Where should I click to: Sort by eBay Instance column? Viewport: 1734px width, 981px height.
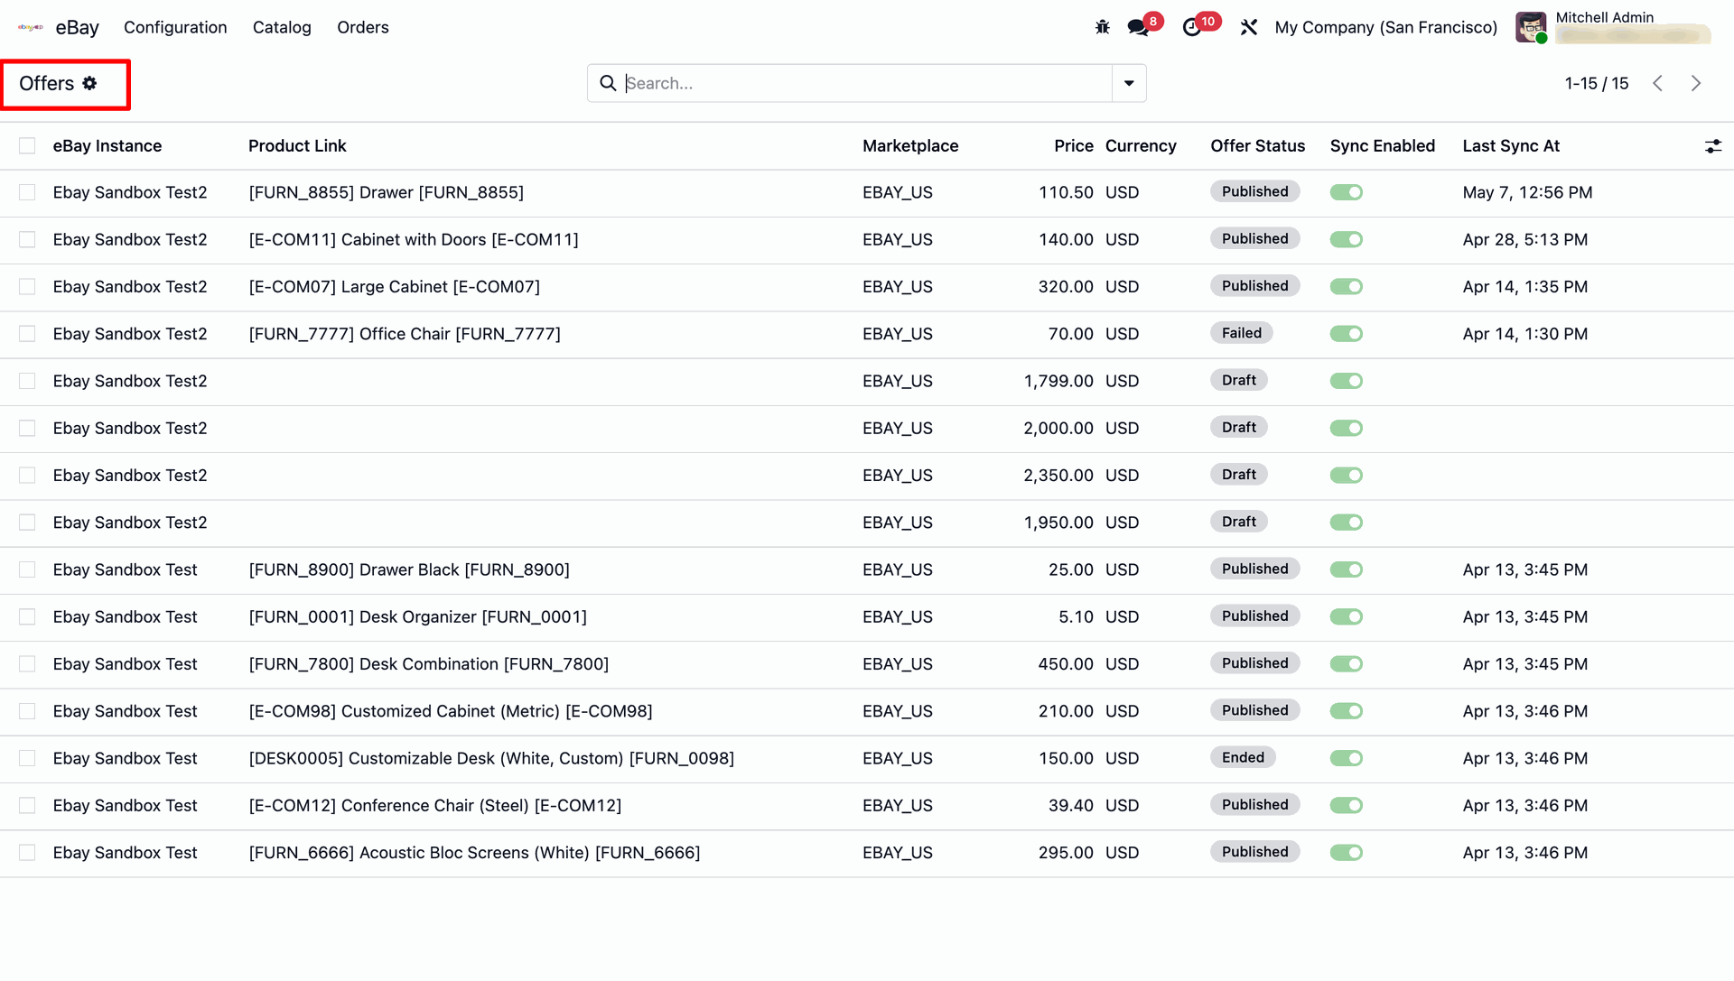tap(107, 146)
